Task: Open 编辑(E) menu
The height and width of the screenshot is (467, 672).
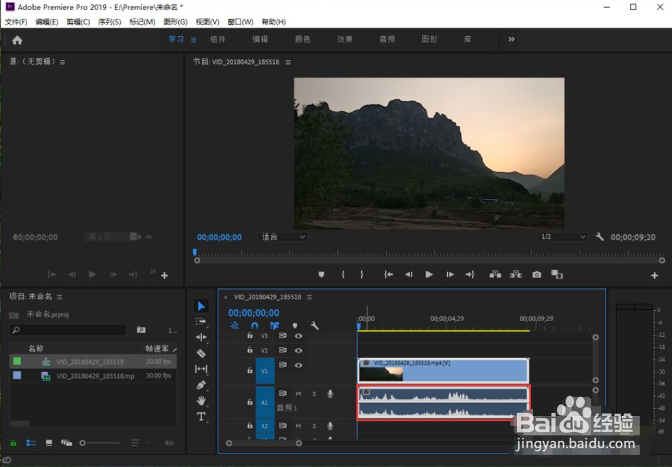Action: 47,22
